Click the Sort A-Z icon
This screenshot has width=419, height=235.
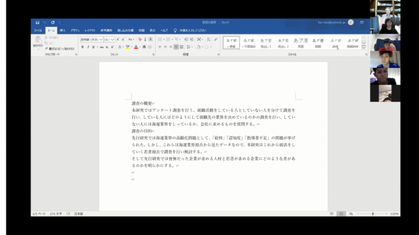click(x=209, y=39)
